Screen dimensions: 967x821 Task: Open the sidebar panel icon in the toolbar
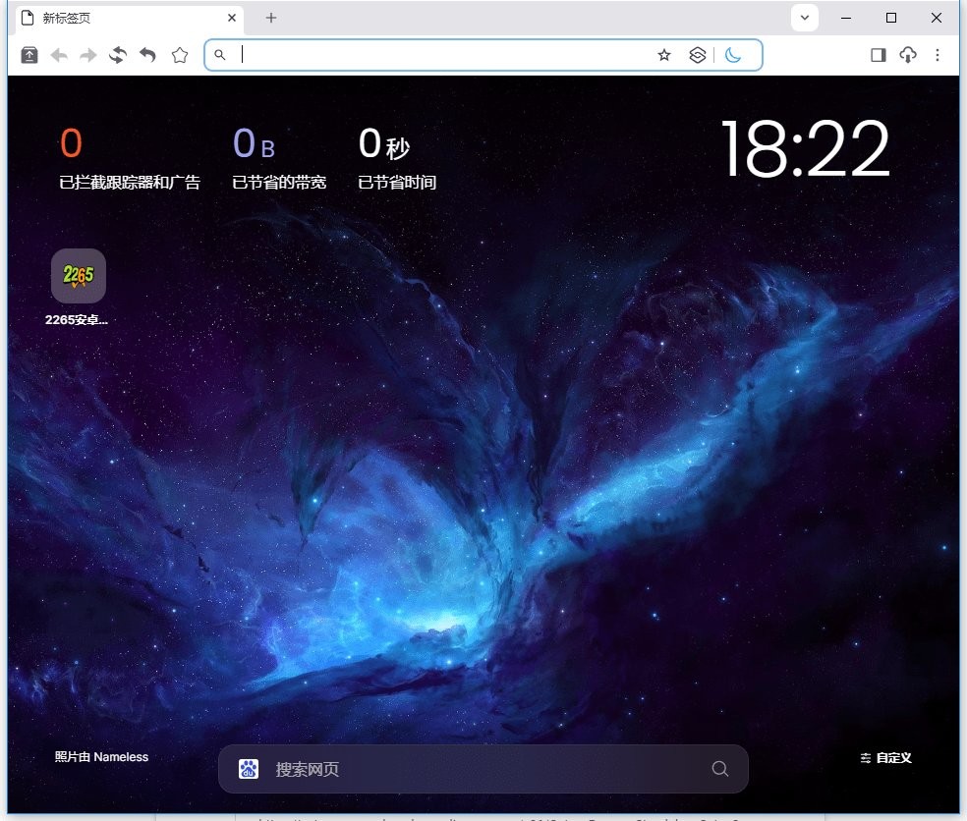[877, 55]
